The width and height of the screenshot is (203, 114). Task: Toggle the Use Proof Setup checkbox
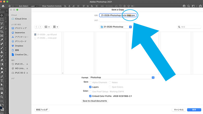pyautogui.click(x=90, y=92)
